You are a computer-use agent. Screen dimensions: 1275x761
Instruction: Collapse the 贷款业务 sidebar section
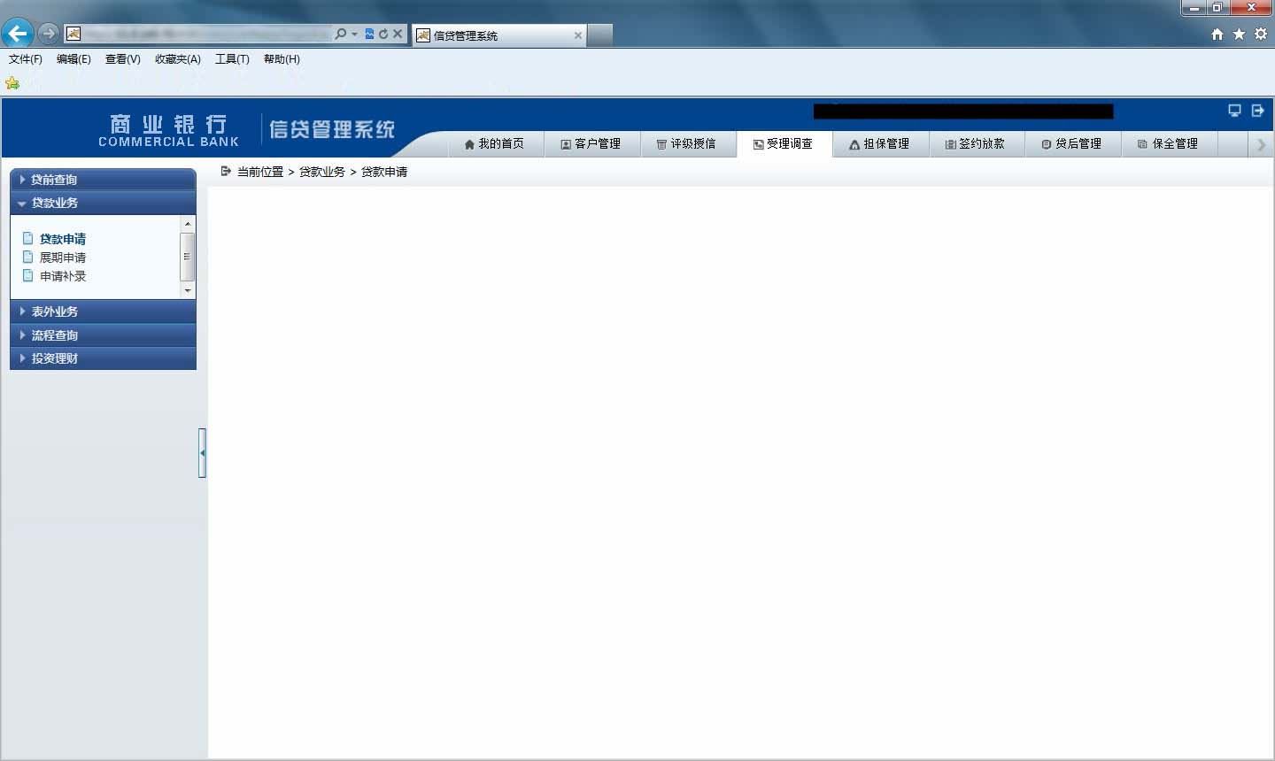pyautogui.click(x=103, y=203)
